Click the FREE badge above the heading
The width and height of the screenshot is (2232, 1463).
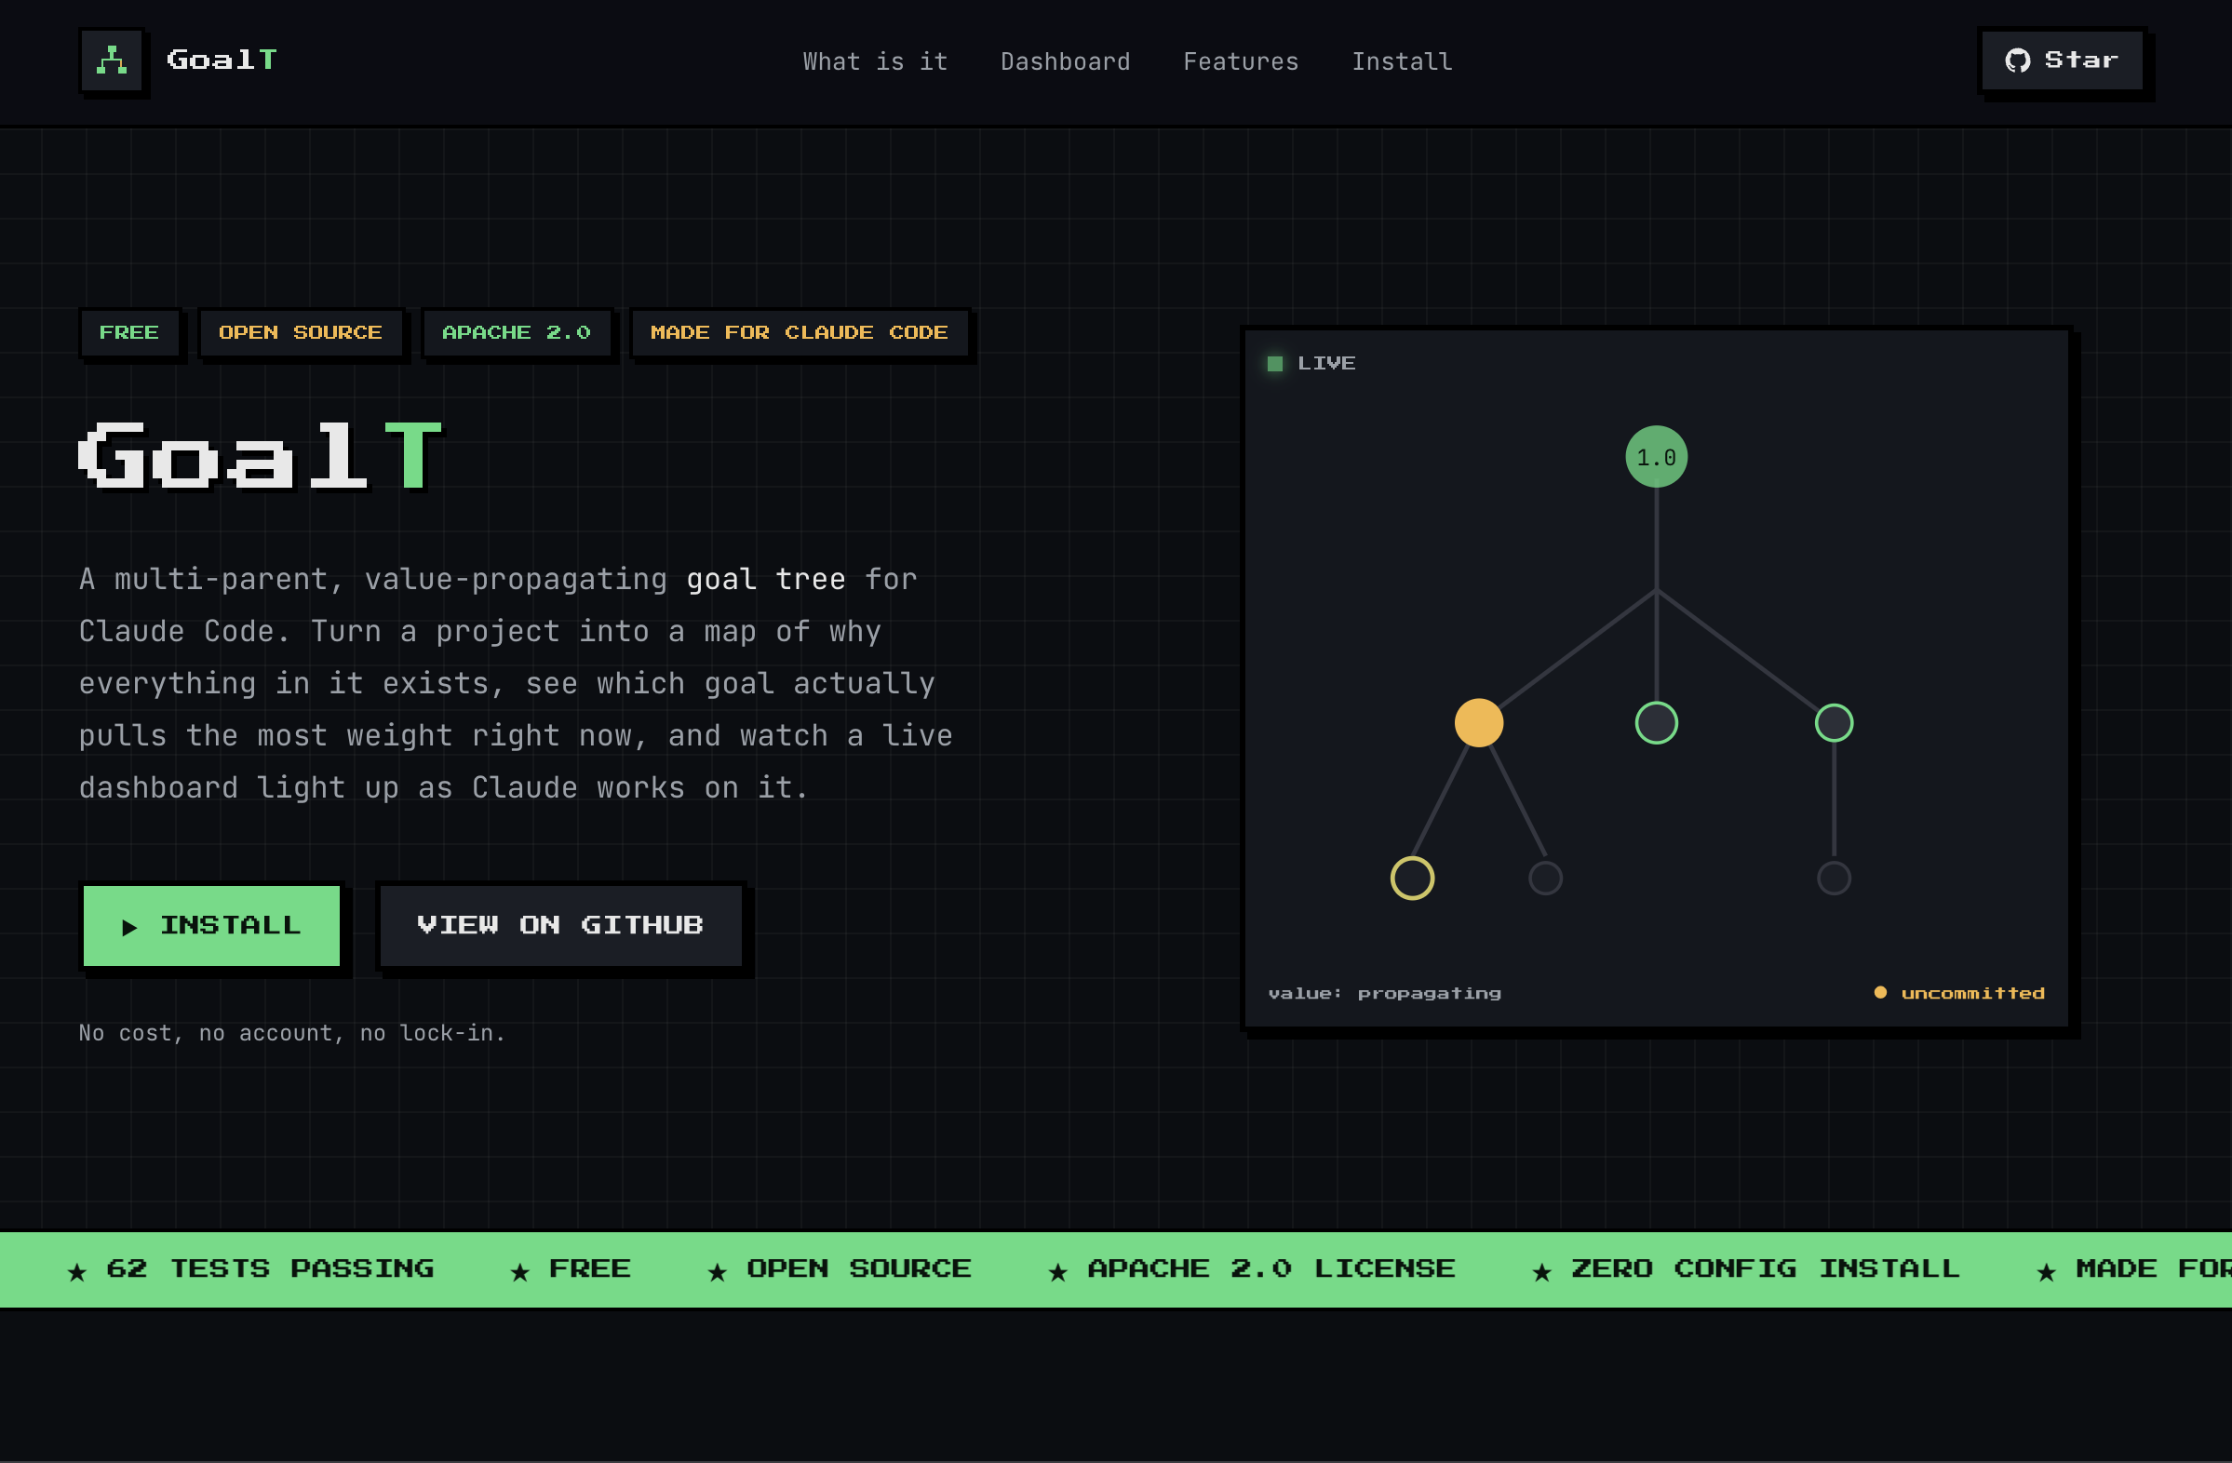pyautogui.click(x=129, y=333)
